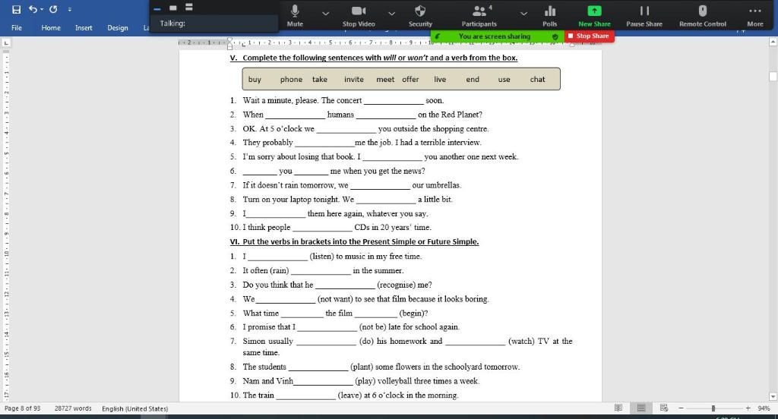The height and width of the screenshot is (419, 778).
Task: Stop the video in Zoom
Action: pyautogui.click(x=359, y=15)
